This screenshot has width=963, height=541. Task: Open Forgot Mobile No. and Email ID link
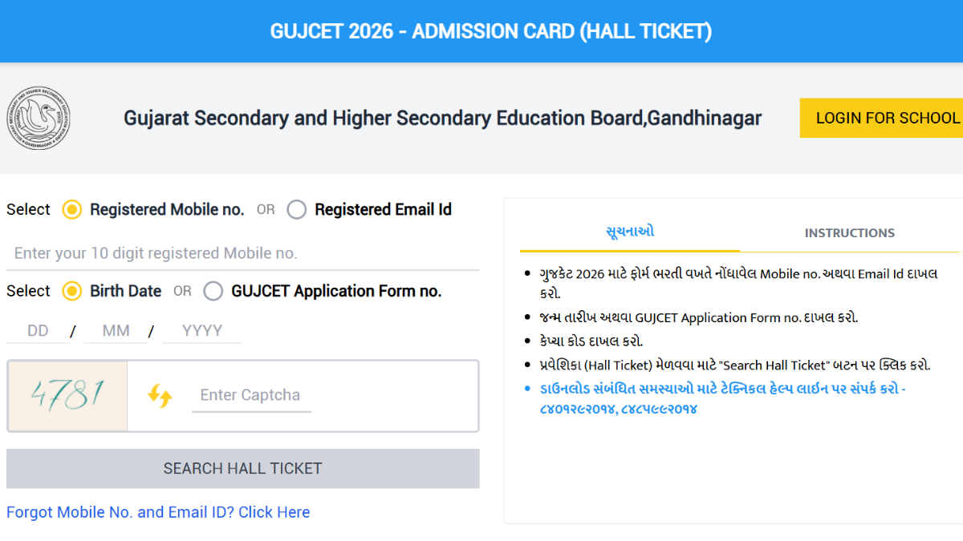(x=158, y=512)
